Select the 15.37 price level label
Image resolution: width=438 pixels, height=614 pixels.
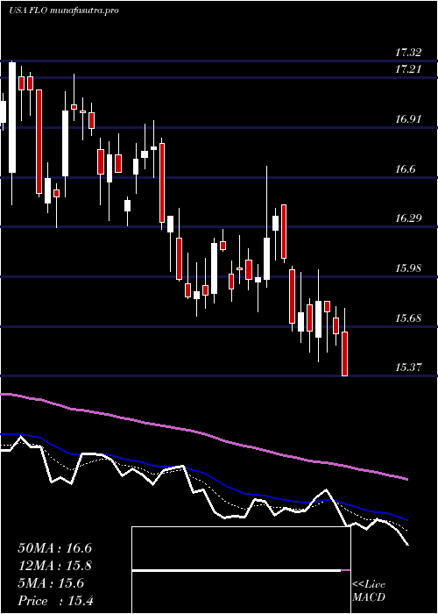(x=408, y=368)
